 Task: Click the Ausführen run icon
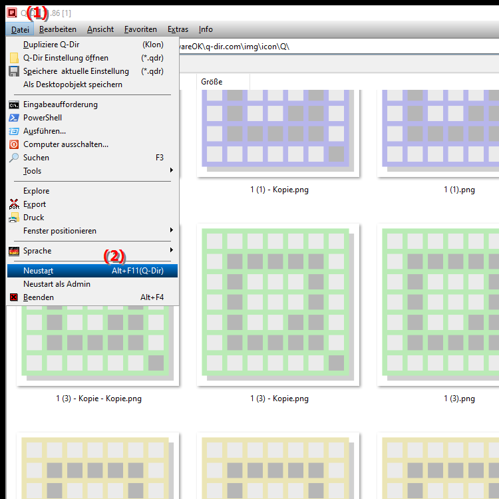click(x=14, y=131)
